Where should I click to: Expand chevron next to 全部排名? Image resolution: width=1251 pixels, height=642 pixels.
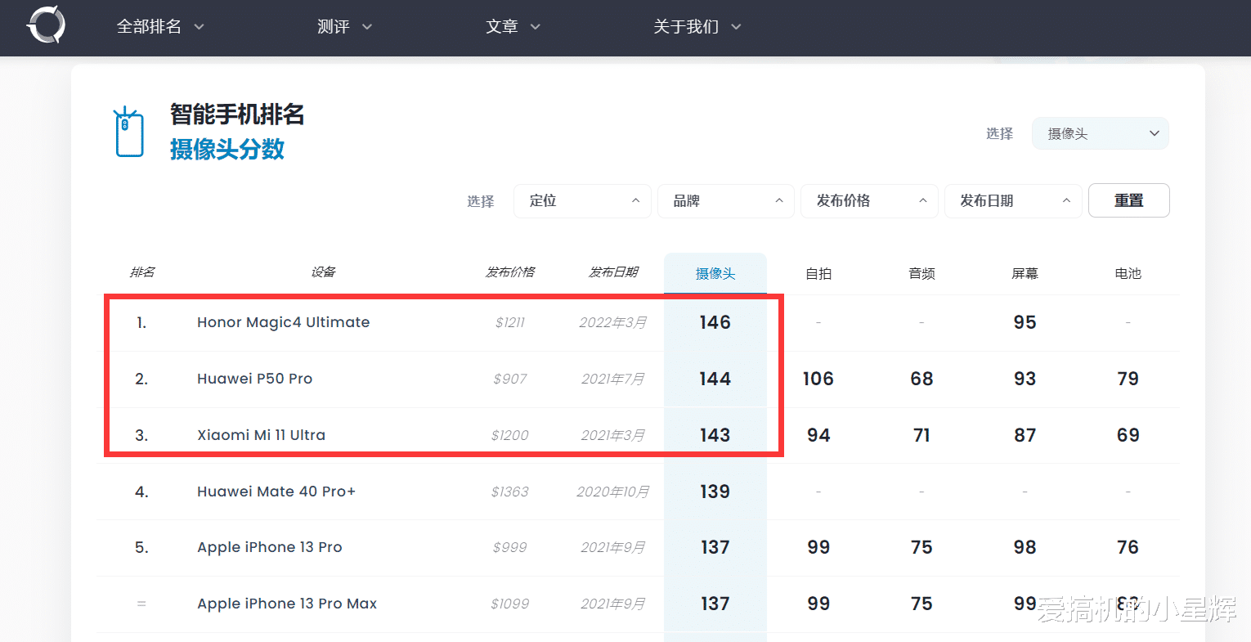click(x=199, y=27)
